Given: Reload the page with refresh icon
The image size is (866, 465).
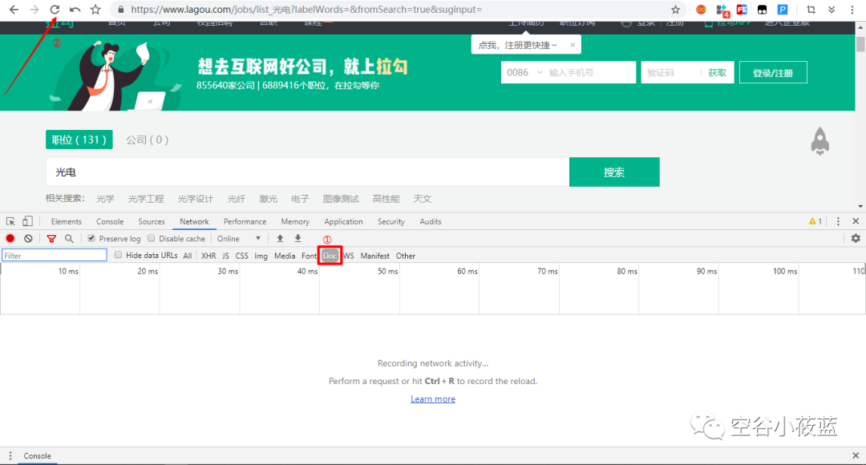Looking at the screenshot, I should click(55, 10).
